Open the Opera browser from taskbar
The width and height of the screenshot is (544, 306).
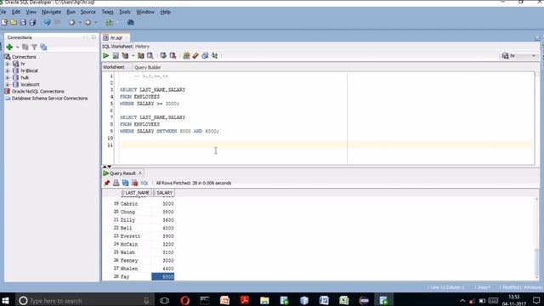tap(185, 300)
